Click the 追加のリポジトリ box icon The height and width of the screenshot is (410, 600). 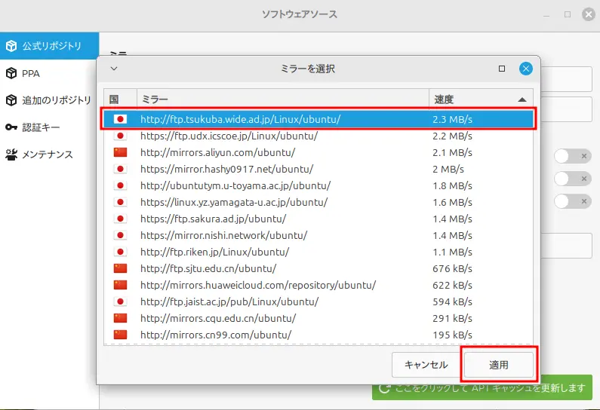11,100
